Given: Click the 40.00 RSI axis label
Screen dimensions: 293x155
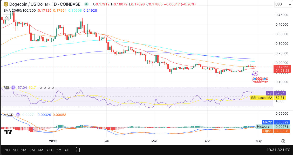Looking at the screenshot, I should click(x=280, y=101).
